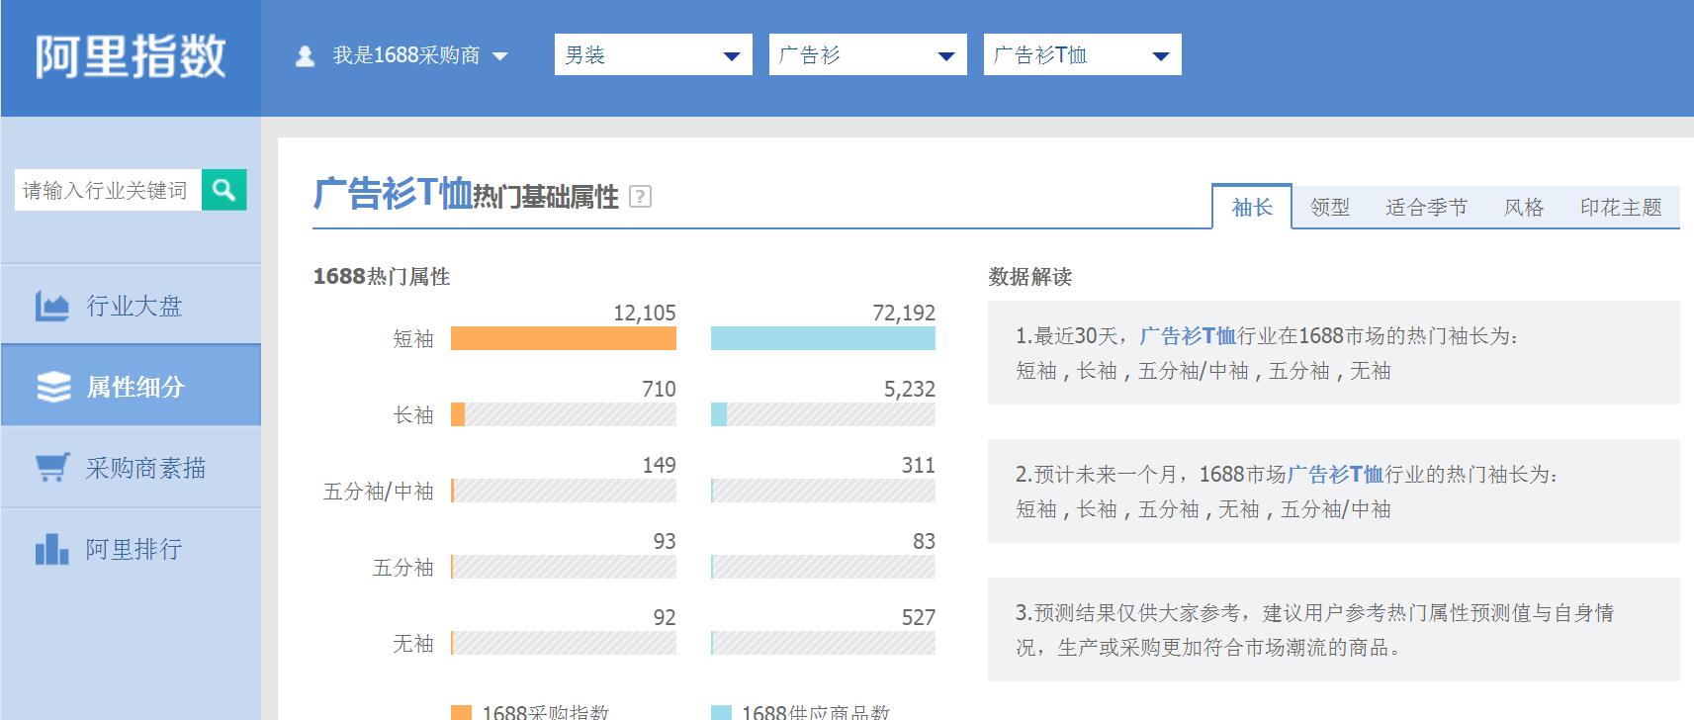Select the 袖长 tab

(x=1252, y=207)
